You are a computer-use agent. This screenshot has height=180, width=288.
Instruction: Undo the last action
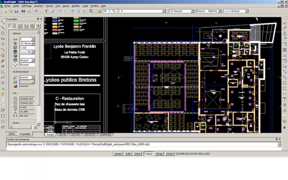point(60,11)
